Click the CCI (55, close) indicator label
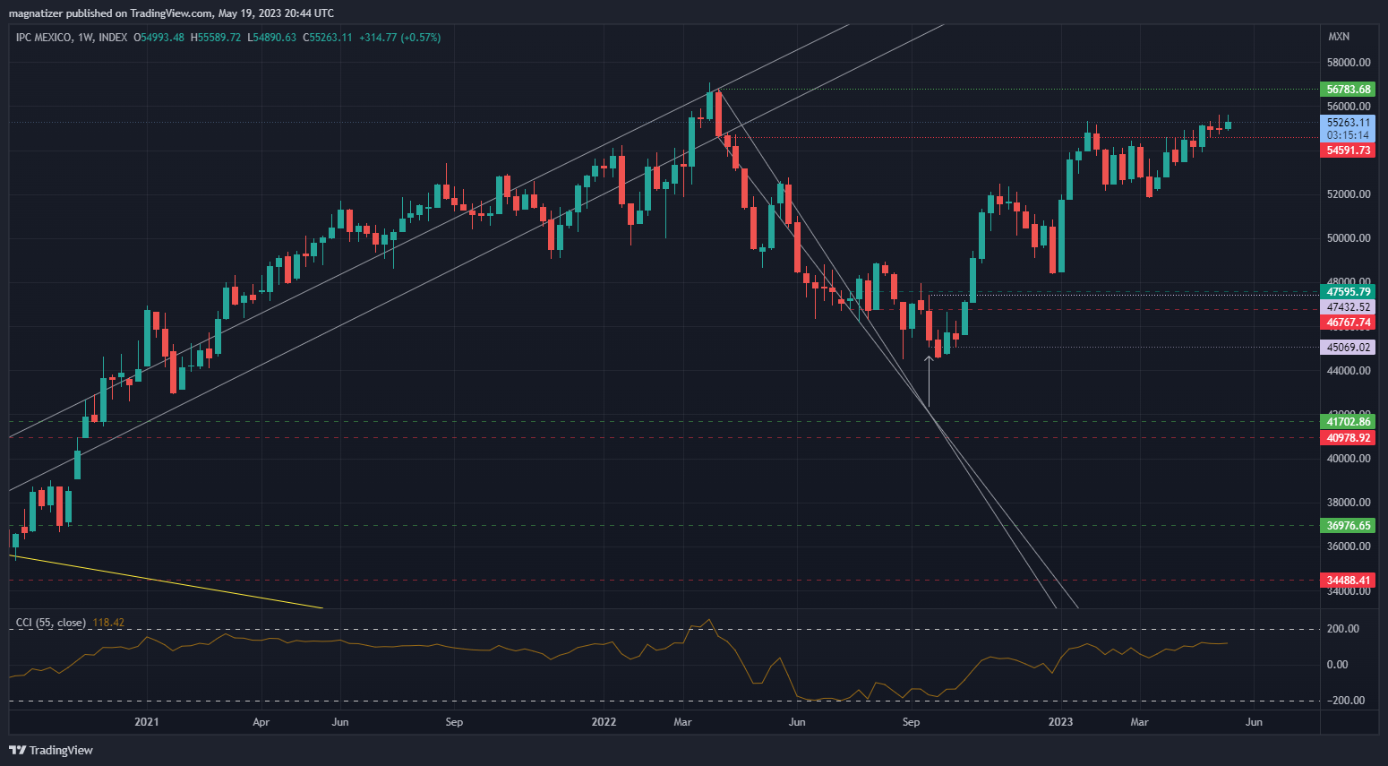 pyautogui.click(x=51, y=623)
